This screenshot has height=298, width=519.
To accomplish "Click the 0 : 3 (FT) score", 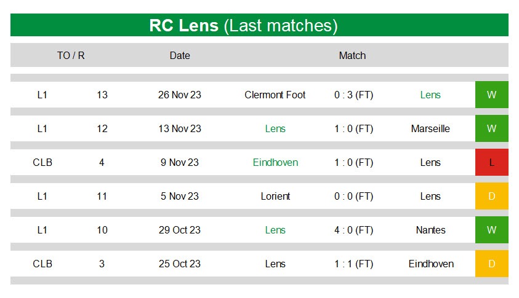I will [x=353, y=95].
